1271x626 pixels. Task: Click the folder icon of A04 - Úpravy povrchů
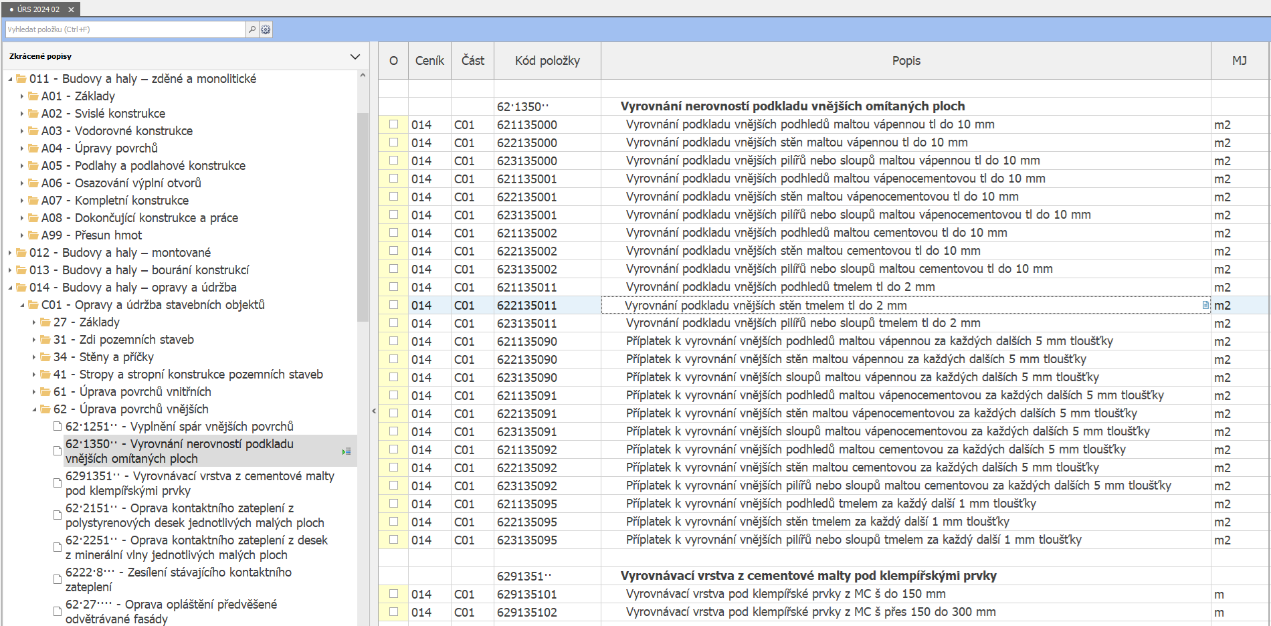(33, 148)
